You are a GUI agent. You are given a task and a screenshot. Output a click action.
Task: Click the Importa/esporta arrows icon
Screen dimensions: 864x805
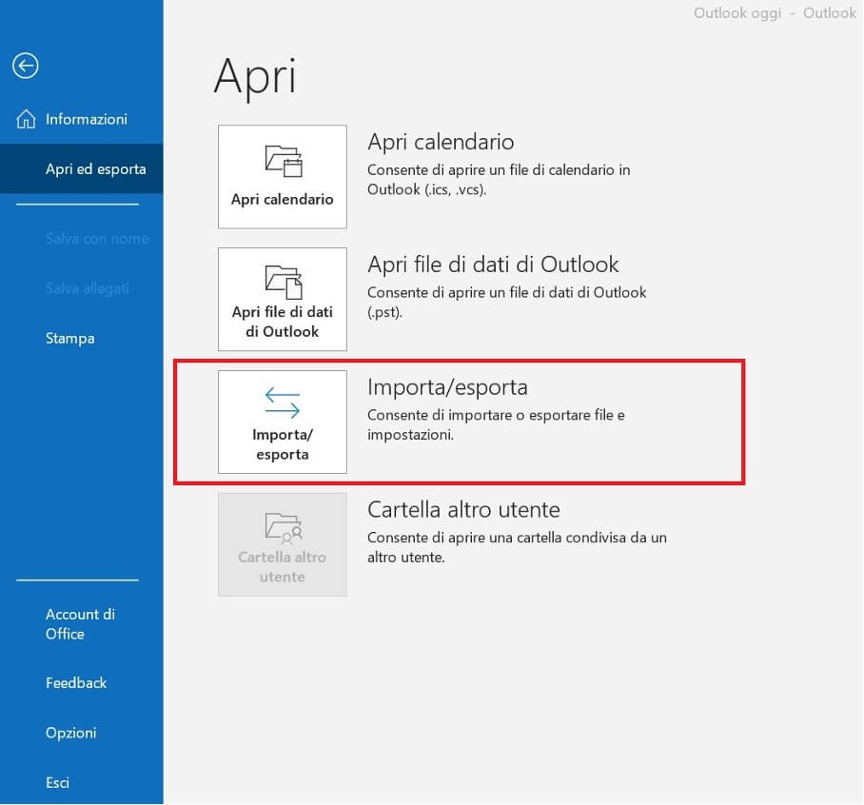coord(282,402)
